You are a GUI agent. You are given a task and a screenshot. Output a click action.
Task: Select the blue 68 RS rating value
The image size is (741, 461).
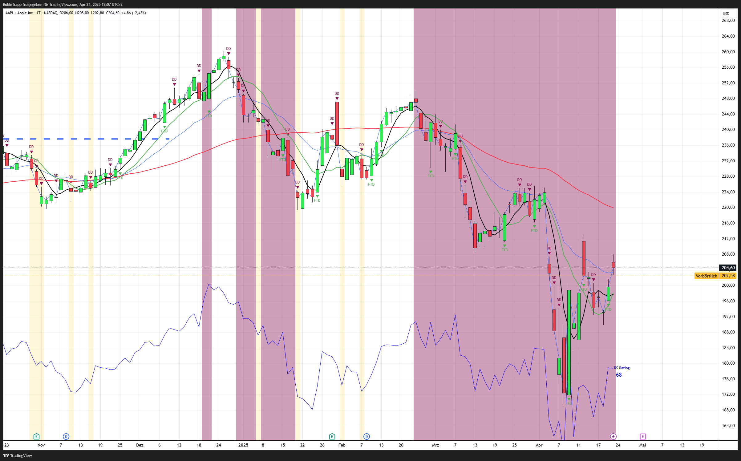[619, 375]
